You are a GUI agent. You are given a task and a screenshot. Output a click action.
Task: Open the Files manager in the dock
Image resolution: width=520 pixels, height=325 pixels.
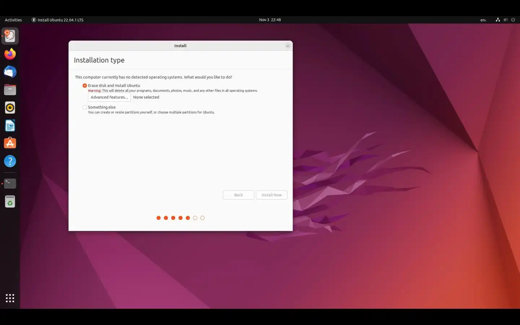click(x=10, y=90)
